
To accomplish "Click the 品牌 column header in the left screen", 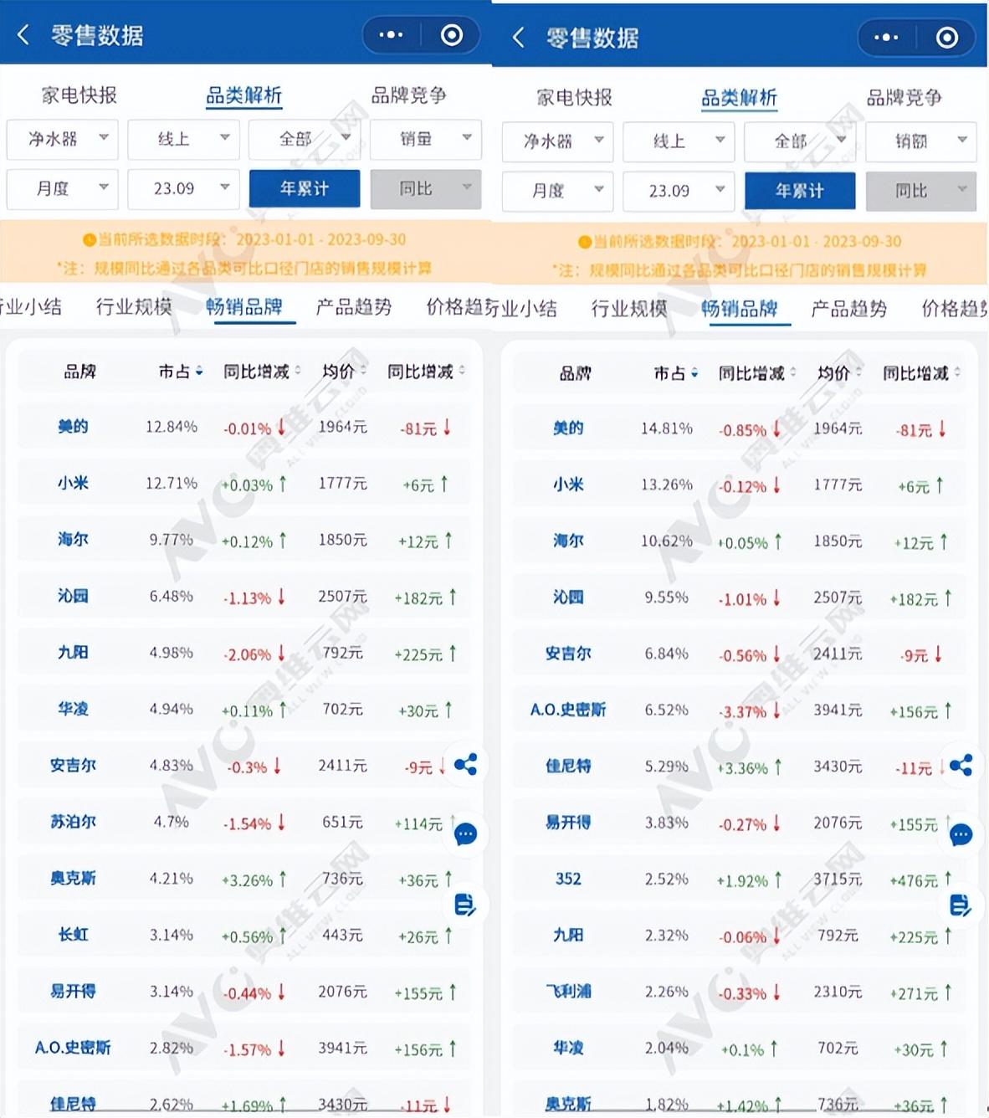I will (79, 372).
